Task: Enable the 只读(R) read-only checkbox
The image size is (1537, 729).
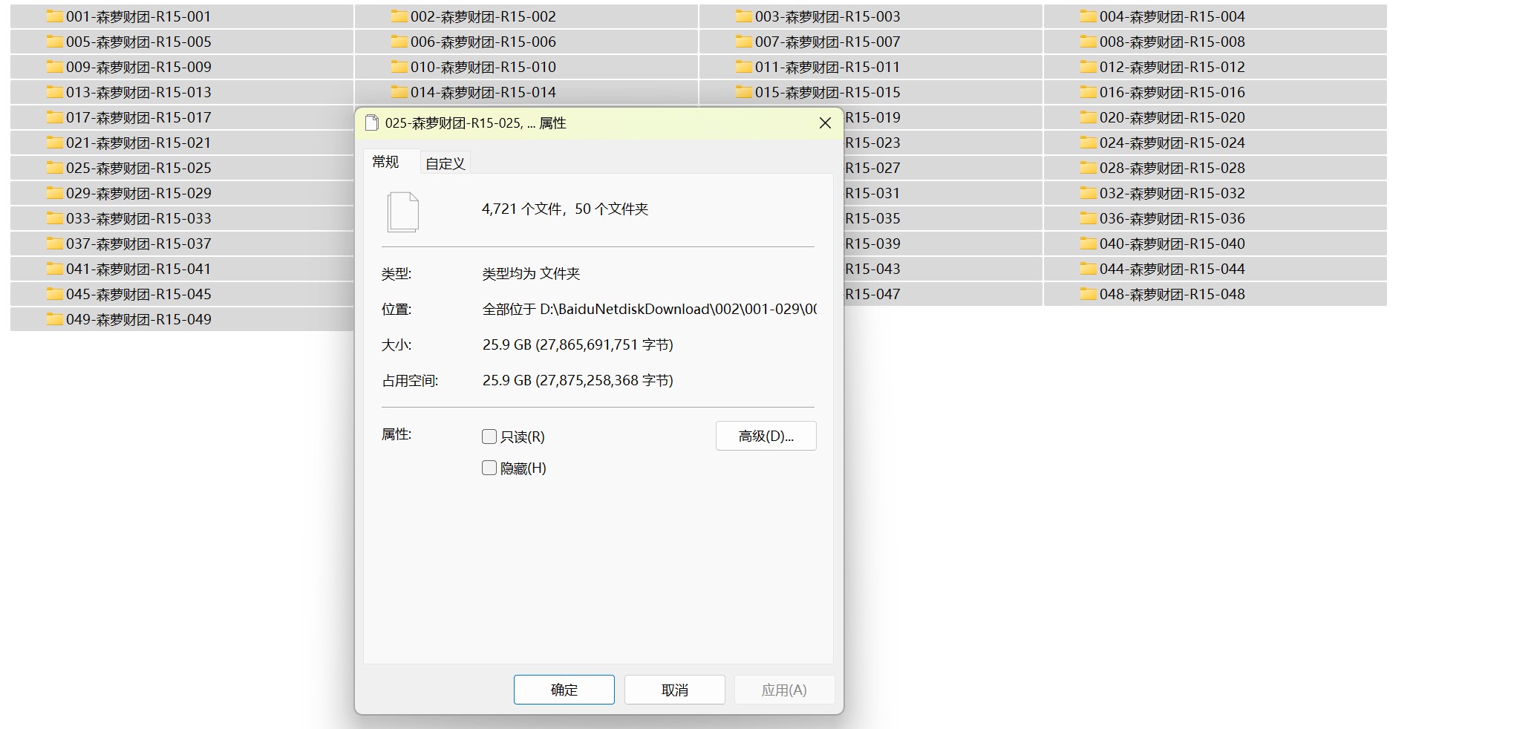Action: [x=489, y=437]
